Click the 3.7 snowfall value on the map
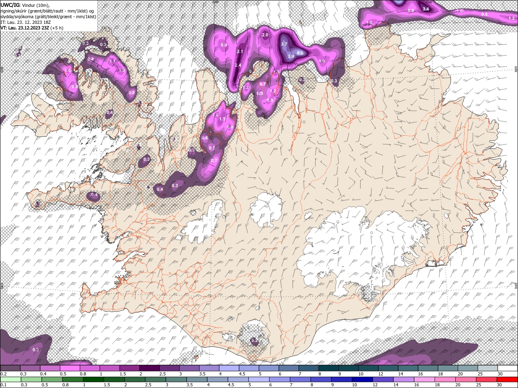The width and height of the screenshot is (518, 388). pyautogui.click(x=284, y=44)
